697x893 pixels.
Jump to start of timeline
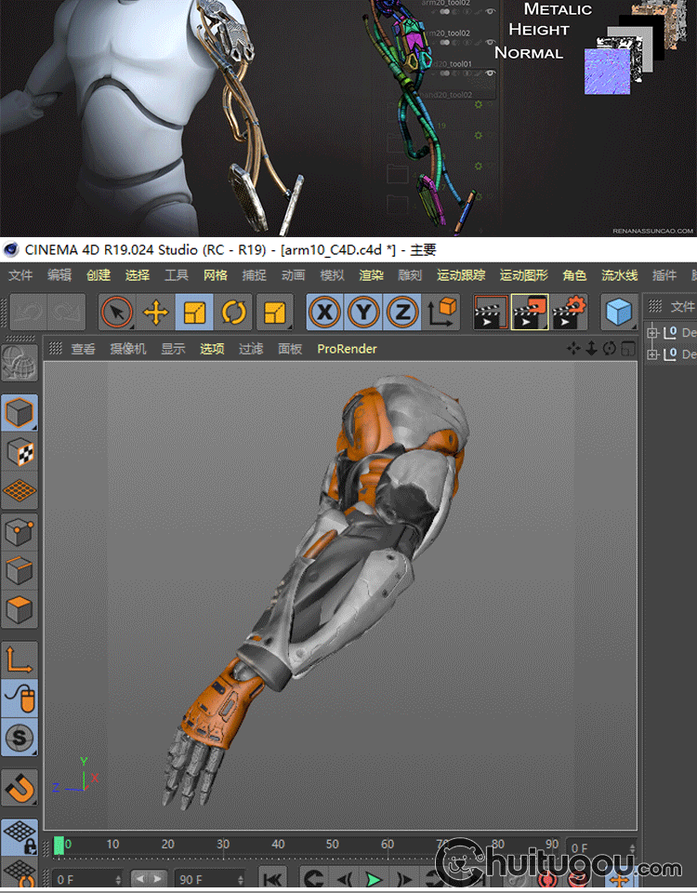tap(272, 878)
